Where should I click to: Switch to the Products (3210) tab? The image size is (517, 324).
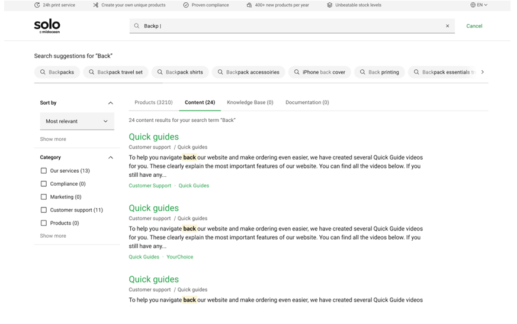point(153,102)
